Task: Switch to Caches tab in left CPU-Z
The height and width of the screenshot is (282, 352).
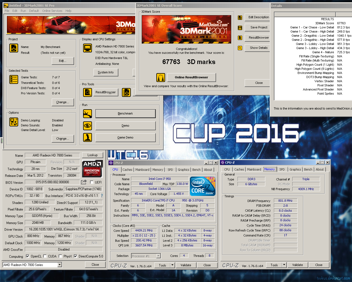Action: [x=127, y=170]
